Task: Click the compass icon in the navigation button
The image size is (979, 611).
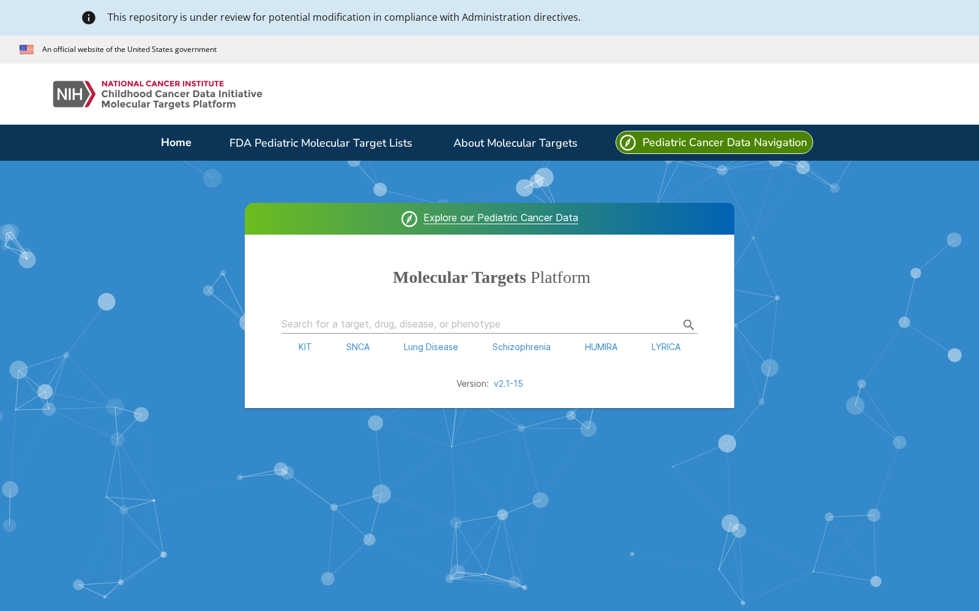Action: pos(628,142)
